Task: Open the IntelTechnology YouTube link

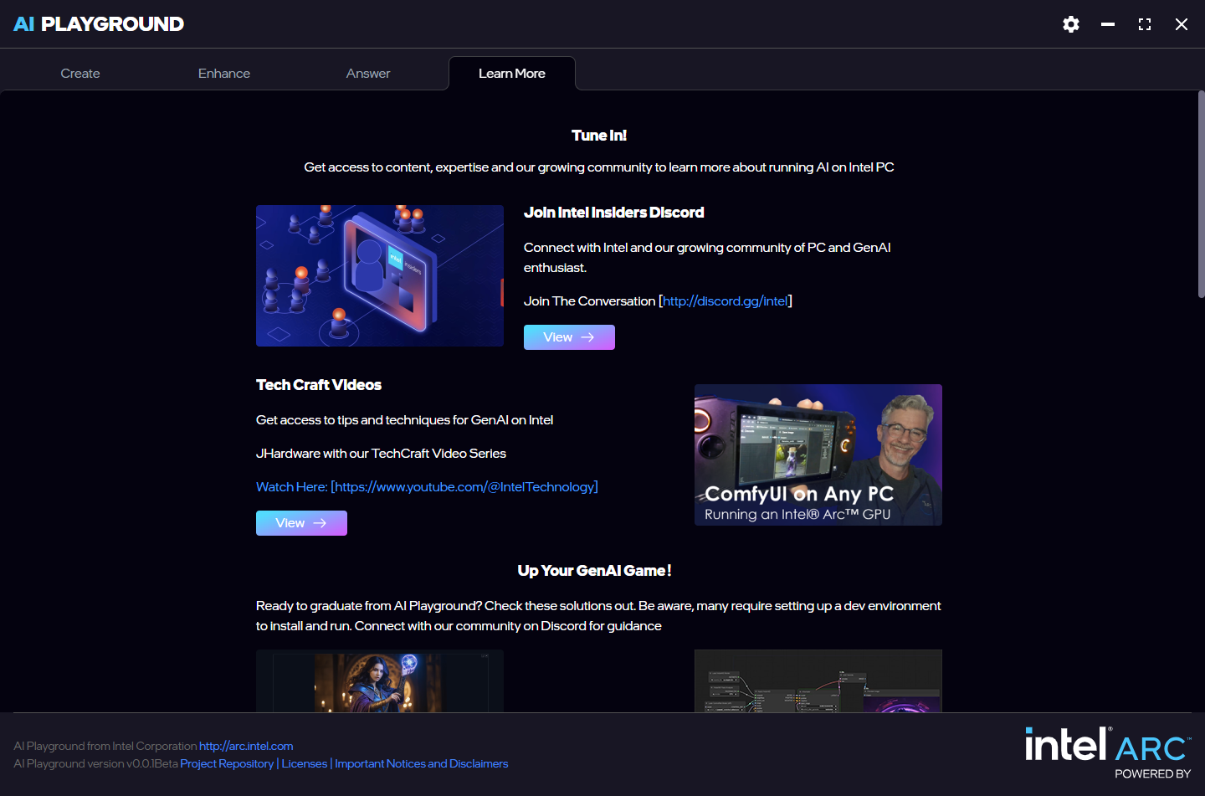Action: pos(464,486)
